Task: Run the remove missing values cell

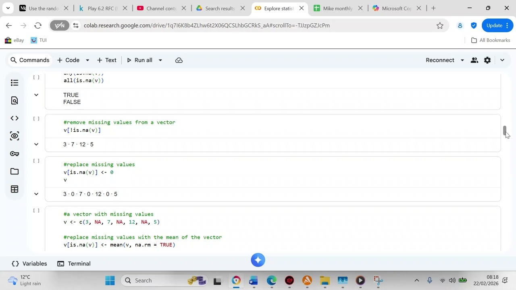Action: coord(36,118)
